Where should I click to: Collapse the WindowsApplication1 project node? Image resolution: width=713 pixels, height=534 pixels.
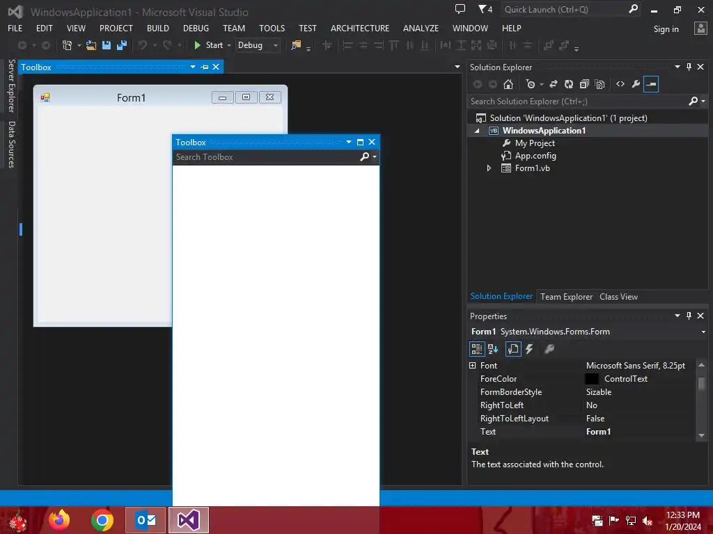pos(477,131)
